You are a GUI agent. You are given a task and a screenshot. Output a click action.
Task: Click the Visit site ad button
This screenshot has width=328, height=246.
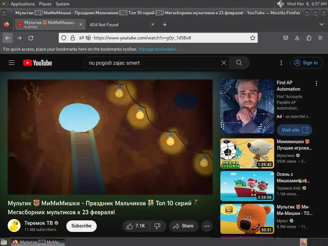pos(295,130)
